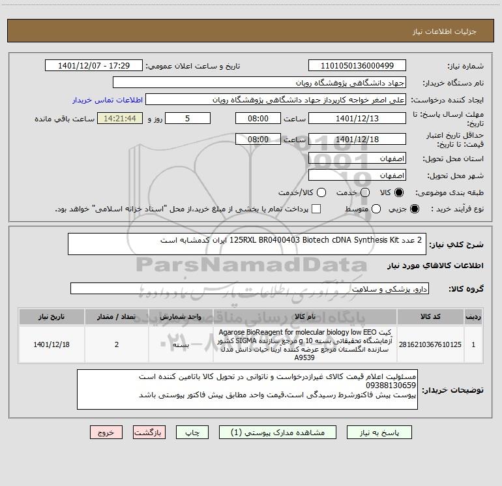Click the خروج exit button

tap(106, 433)
